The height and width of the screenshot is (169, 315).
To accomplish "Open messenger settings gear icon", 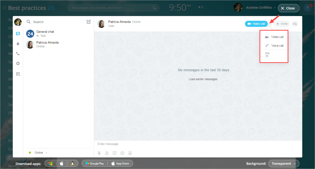I will [18, 63].
